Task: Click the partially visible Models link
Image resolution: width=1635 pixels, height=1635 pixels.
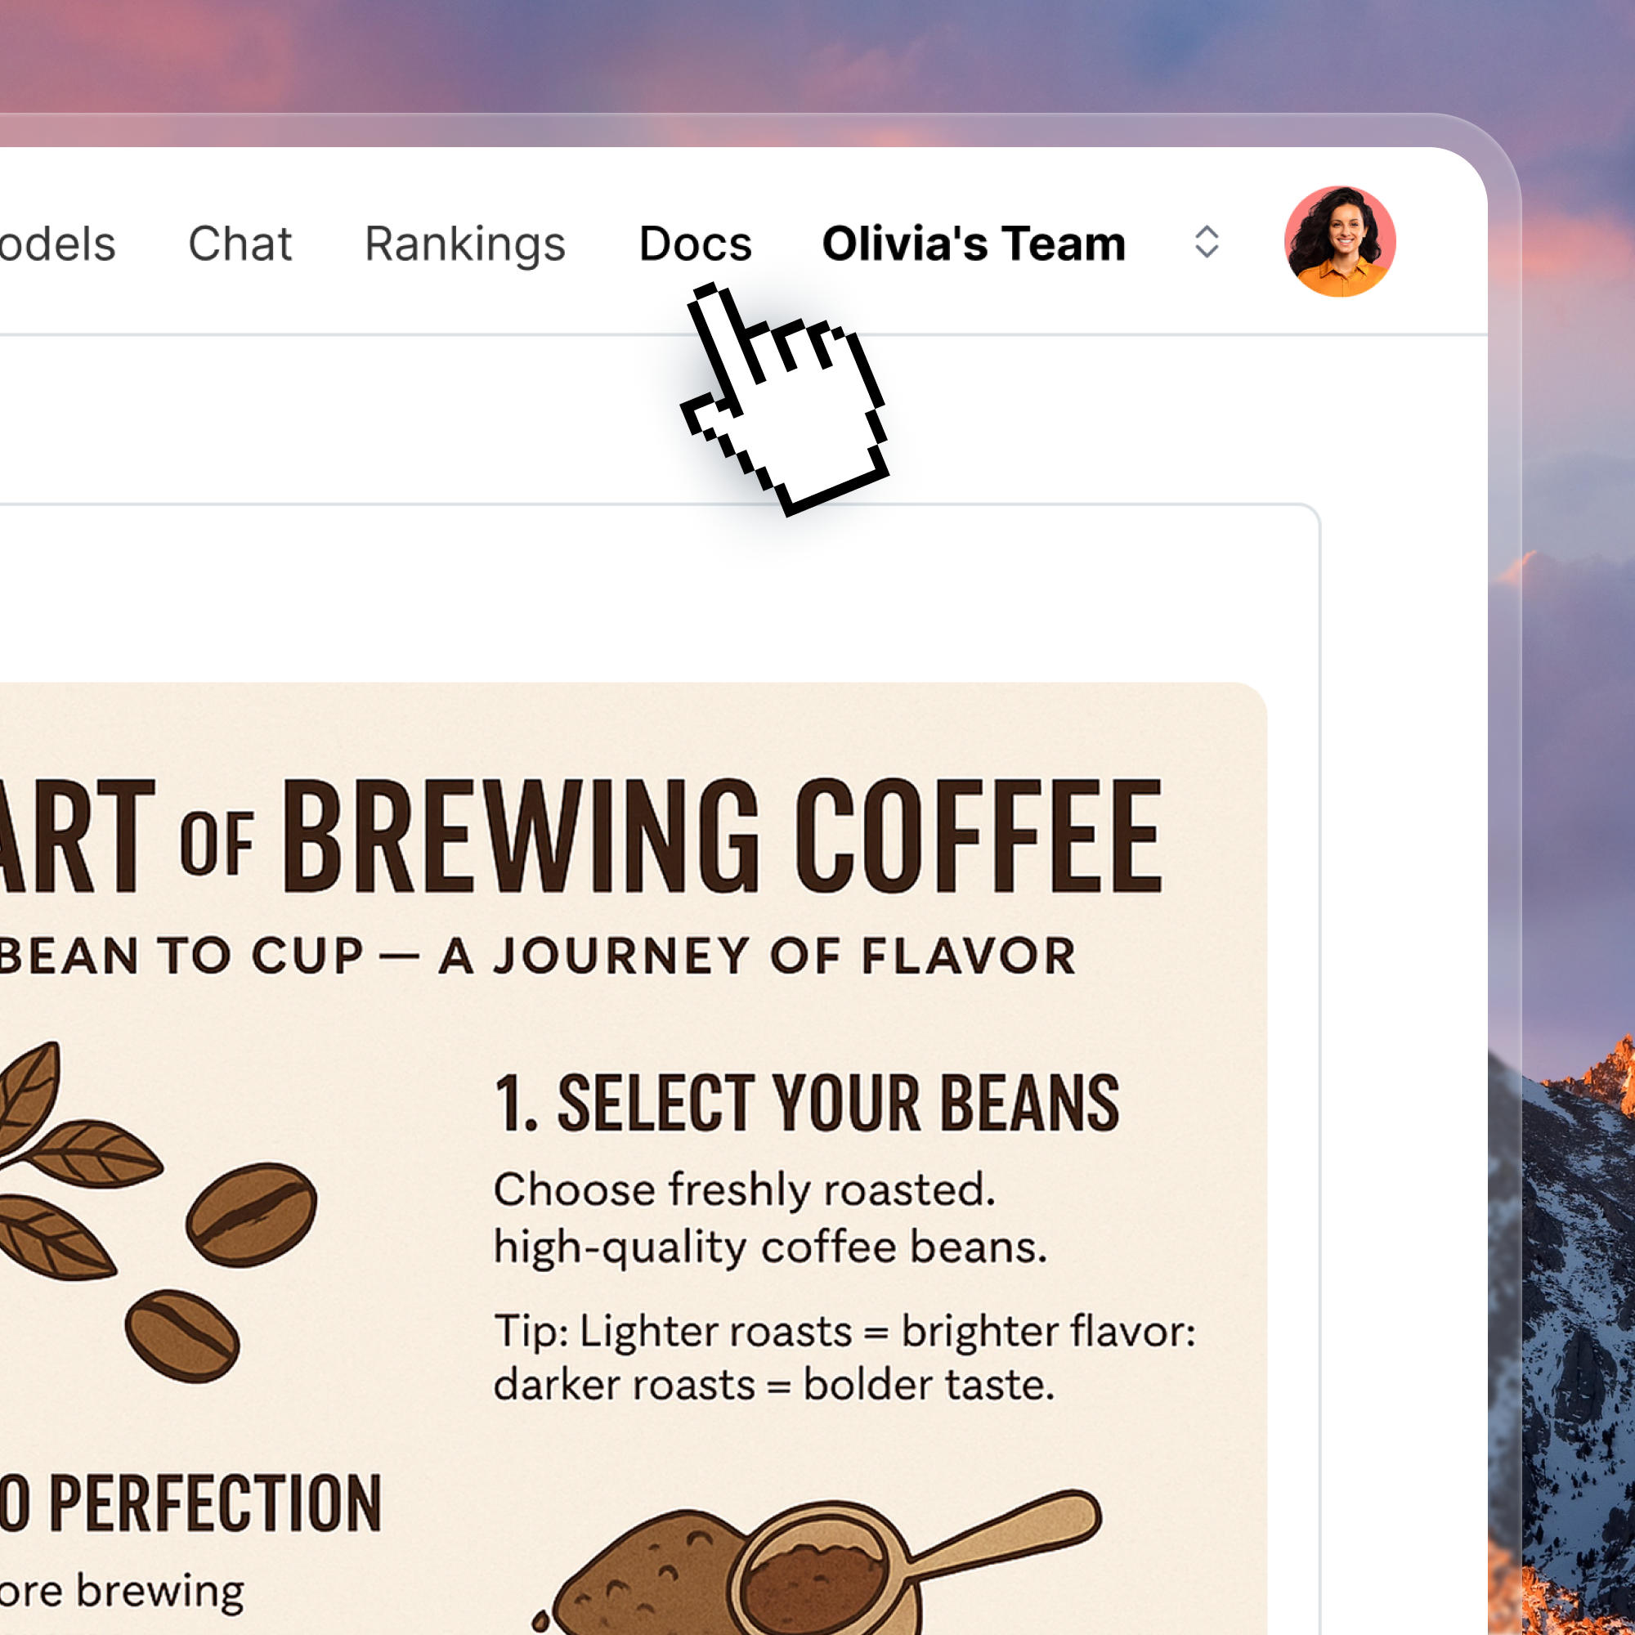Action: coord(56,244)
